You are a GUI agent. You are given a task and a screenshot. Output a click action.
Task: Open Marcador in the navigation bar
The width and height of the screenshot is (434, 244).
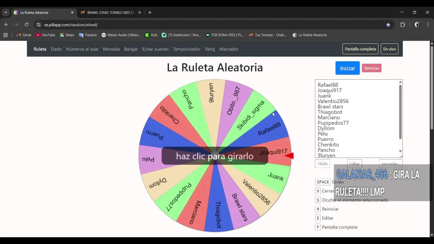229,49
